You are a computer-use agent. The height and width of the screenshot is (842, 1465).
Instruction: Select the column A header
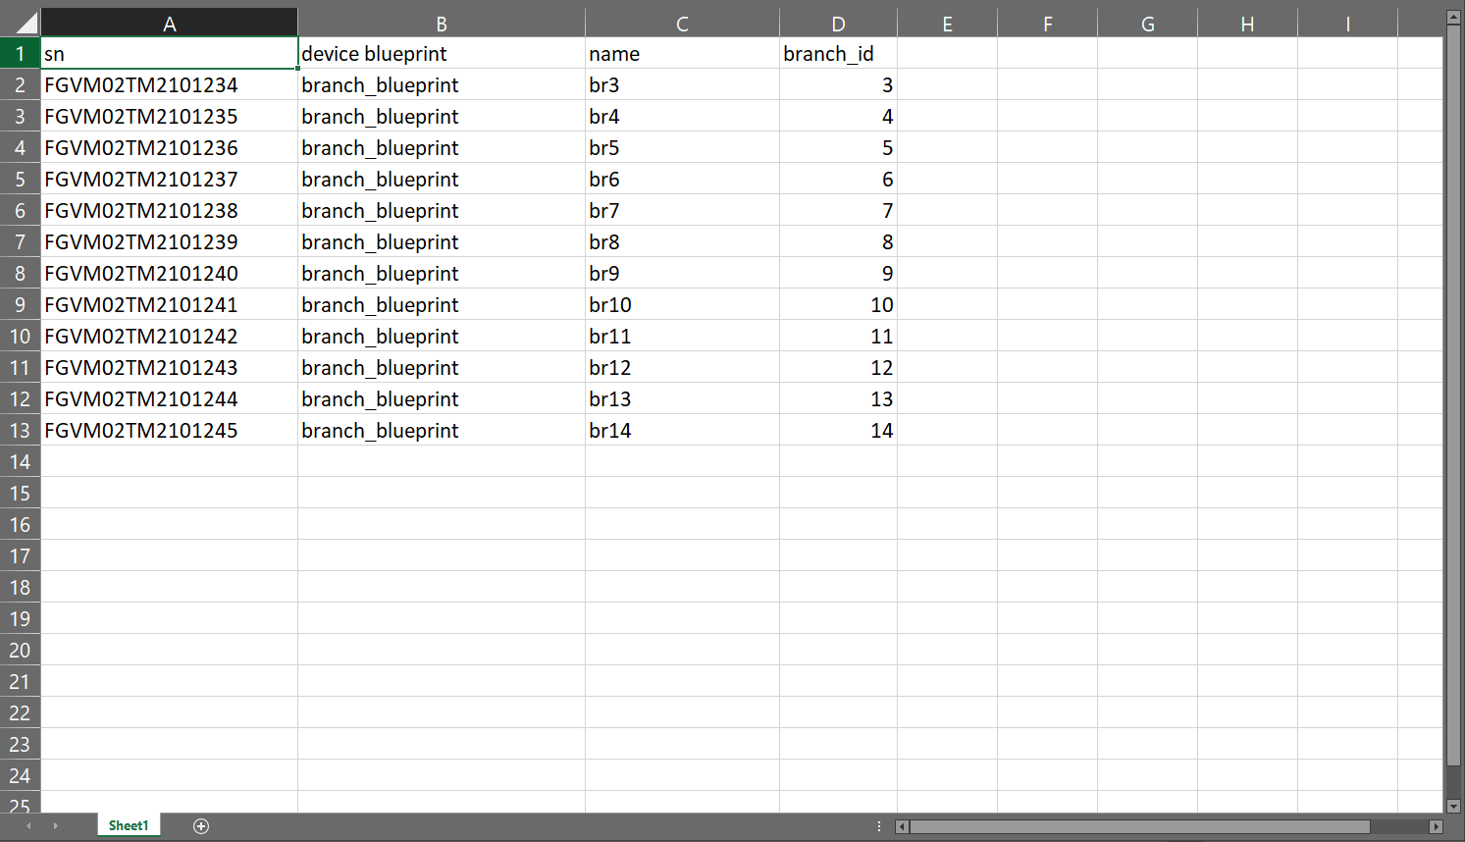coord(169,22)
